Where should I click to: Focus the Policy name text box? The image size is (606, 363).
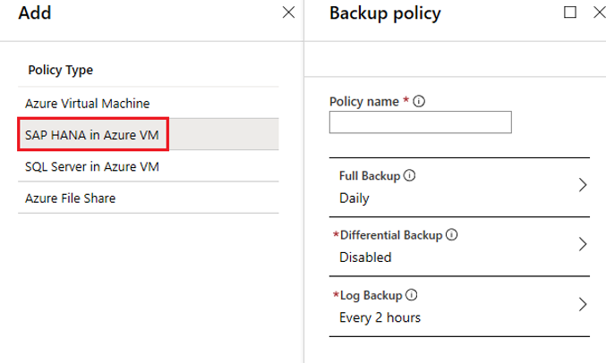click(x=420, y=122)
